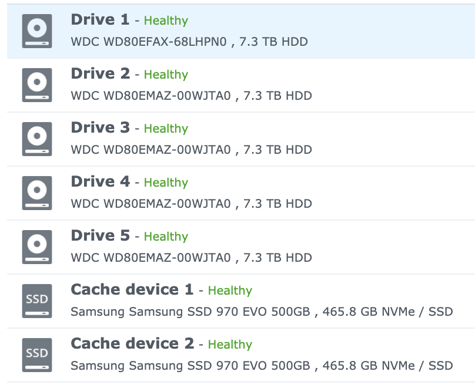Screen dimensions: 475x385
Task: Click the SSD icon for Cache device 1
Action: pos(36,299)
